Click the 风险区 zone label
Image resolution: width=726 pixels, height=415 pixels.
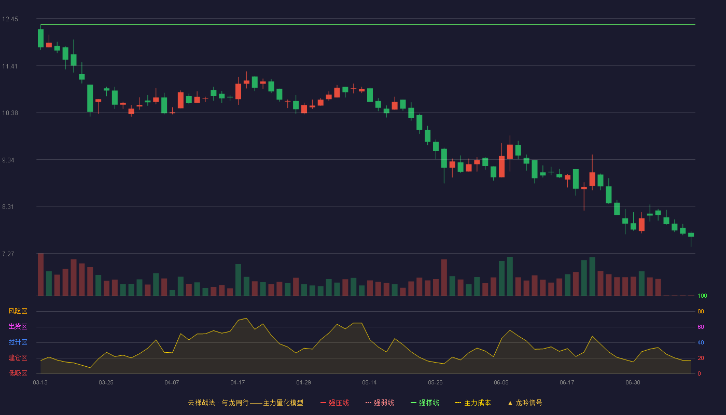pyautogui.click(x=18, y=311)
